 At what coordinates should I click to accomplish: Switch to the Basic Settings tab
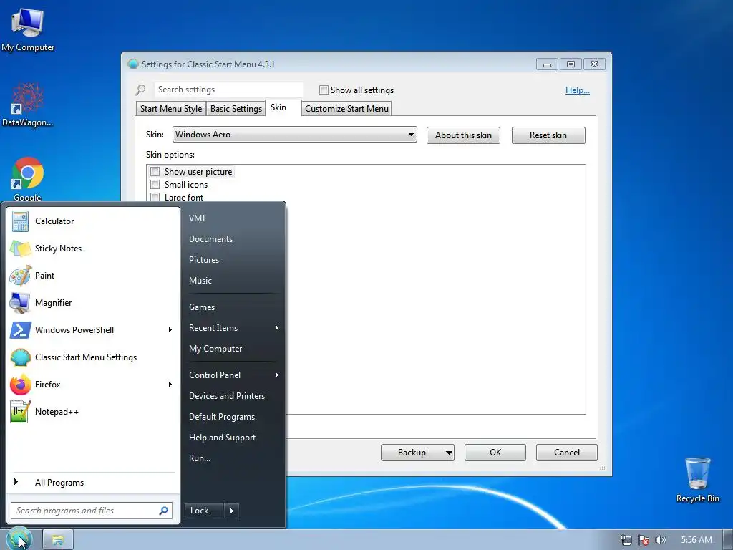click(x=236, y=109)
